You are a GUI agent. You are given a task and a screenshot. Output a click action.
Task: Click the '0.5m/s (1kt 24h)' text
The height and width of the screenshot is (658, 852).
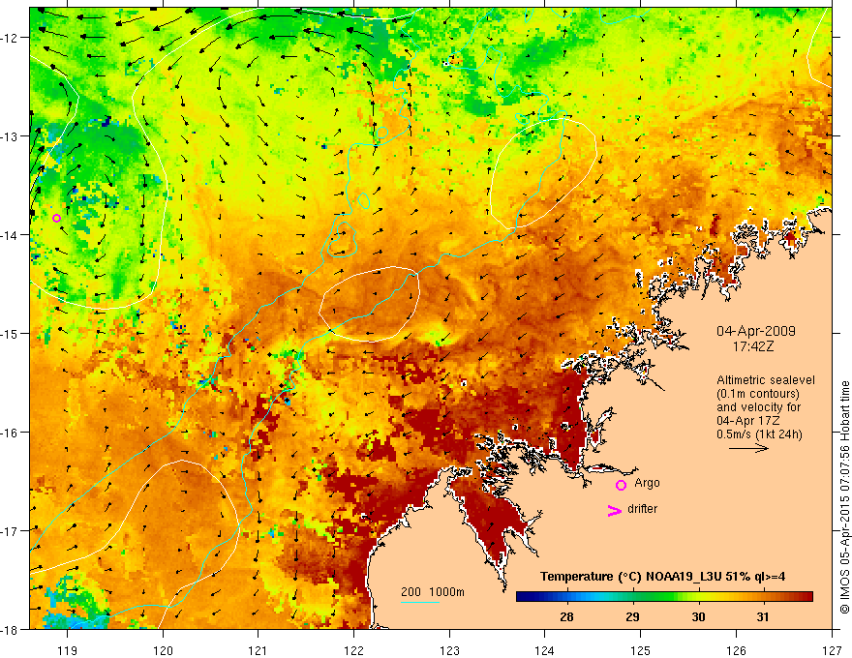click(x=759, y=434)
